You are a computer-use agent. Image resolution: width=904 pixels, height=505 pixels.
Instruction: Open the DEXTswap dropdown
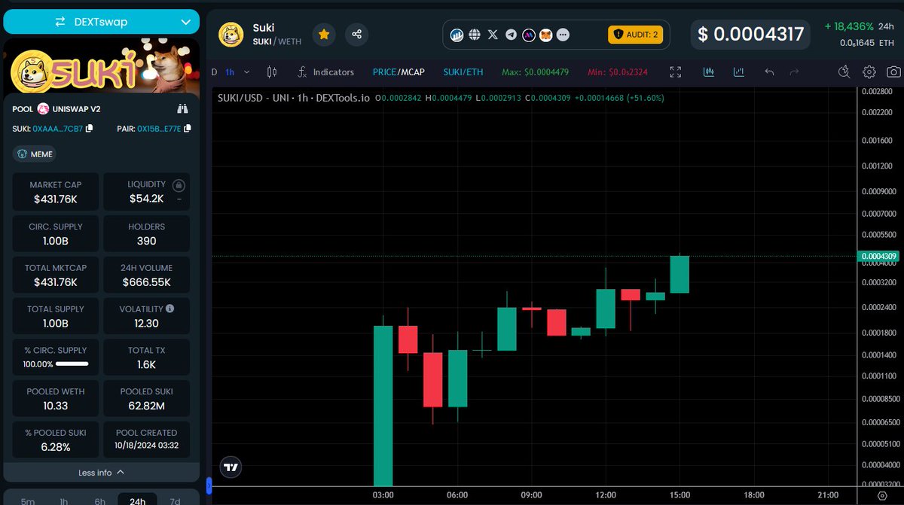(101, 22)
